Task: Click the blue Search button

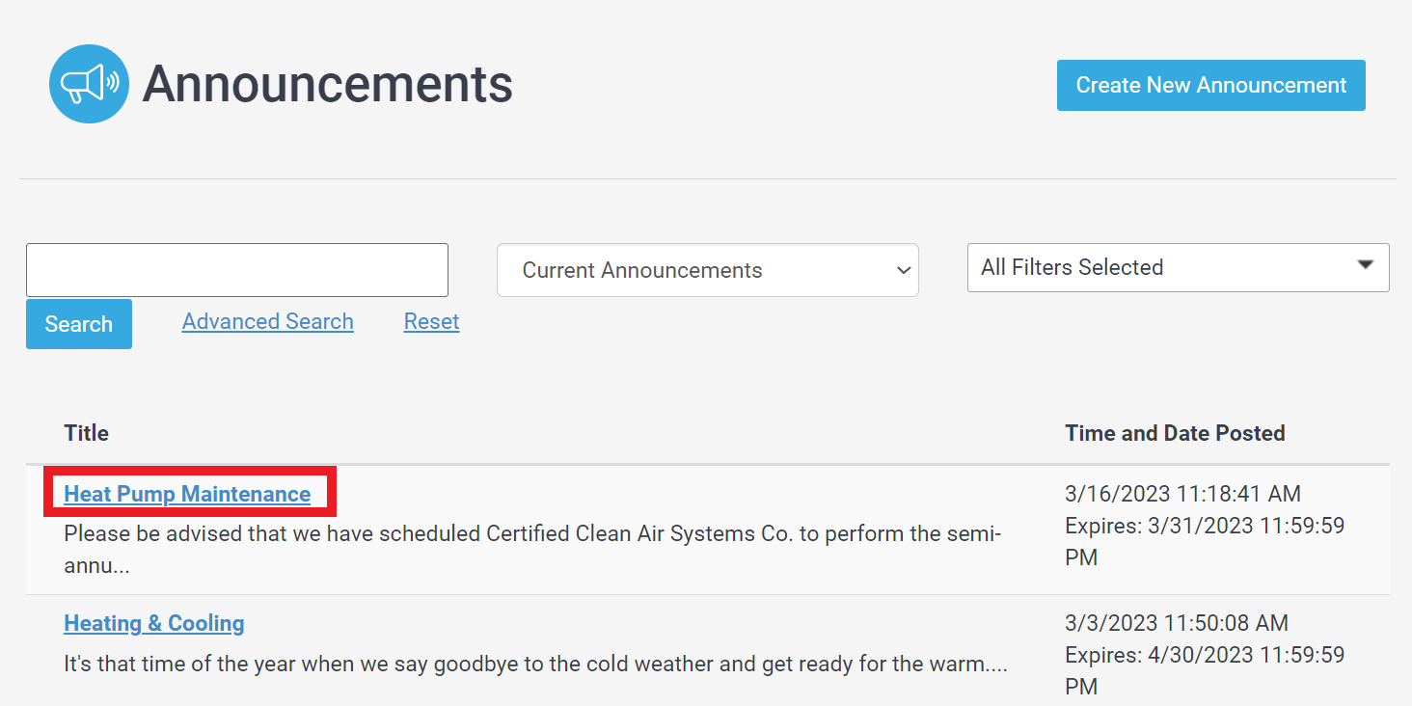Action: [79, 324]
